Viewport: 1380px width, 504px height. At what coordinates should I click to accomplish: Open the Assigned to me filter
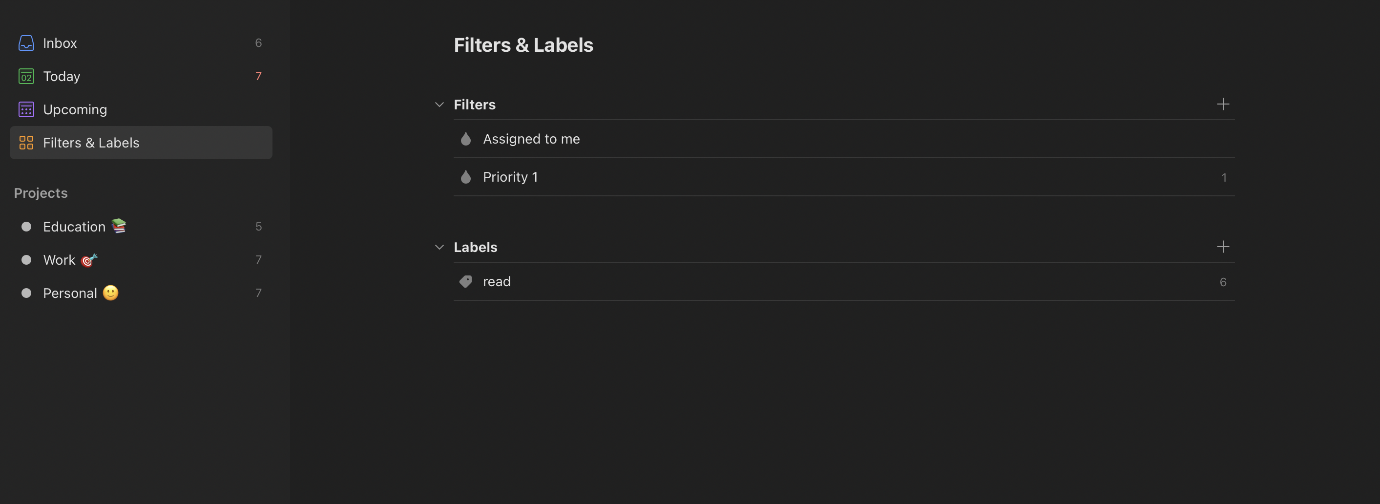844,139
